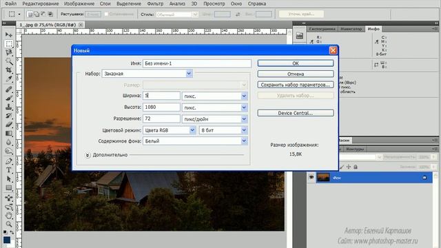Select the Polygonal Lasso tool

[9, 52]
